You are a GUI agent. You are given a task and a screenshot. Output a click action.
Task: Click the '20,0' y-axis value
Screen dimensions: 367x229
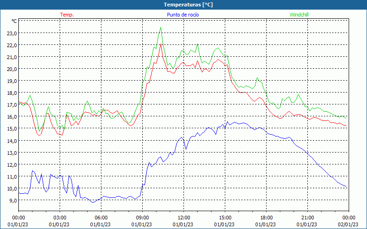(x=12, y=69)
